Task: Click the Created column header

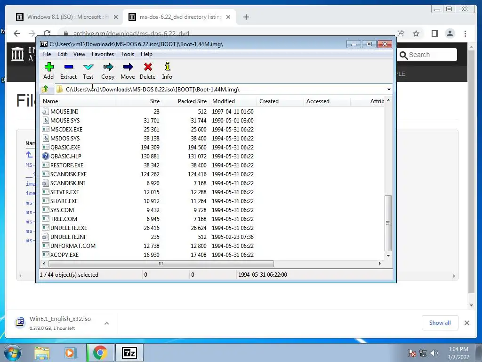Action: (x=280, y=101)
